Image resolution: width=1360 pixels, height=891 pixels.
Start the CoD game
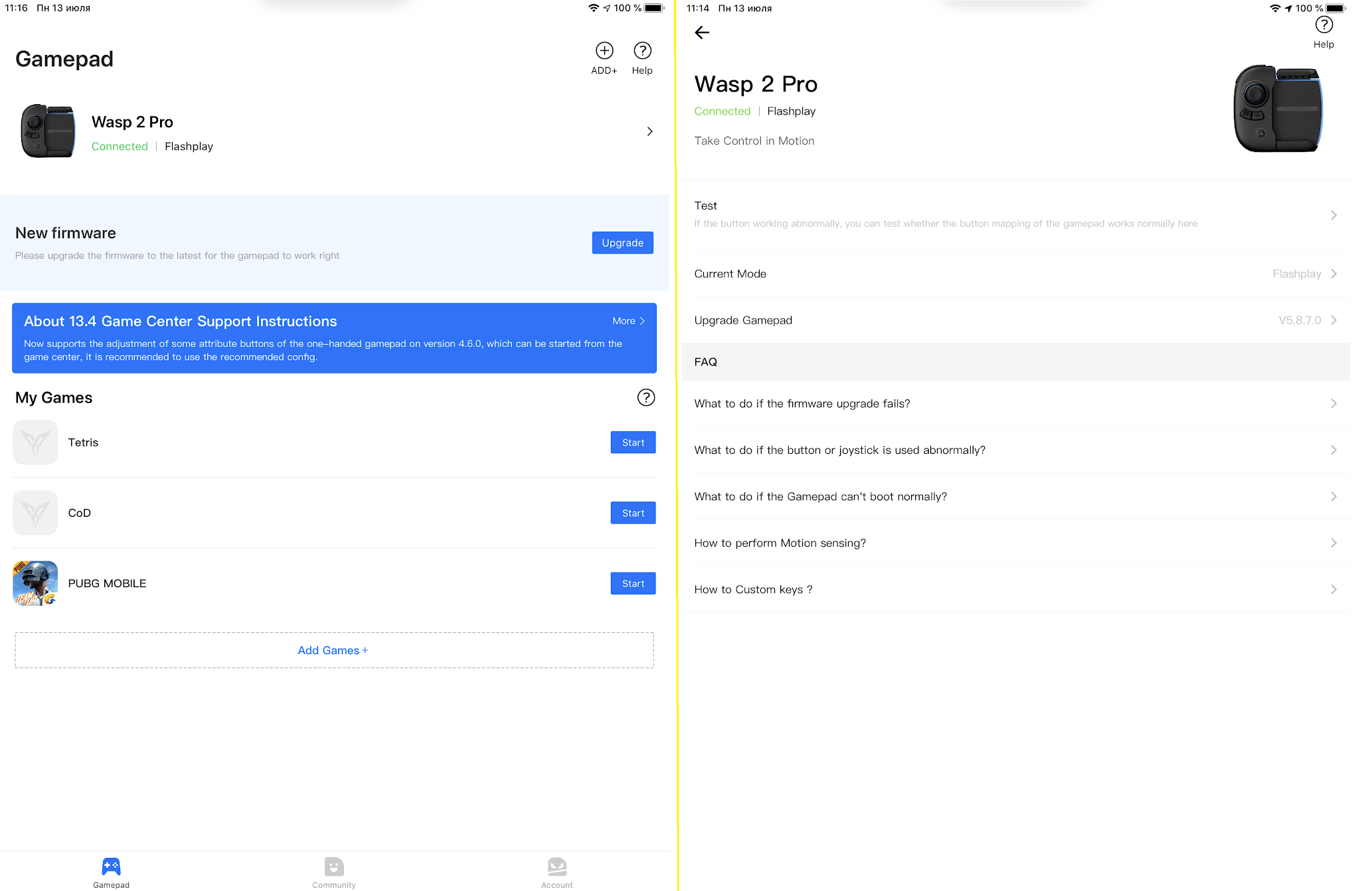[633, 513]
